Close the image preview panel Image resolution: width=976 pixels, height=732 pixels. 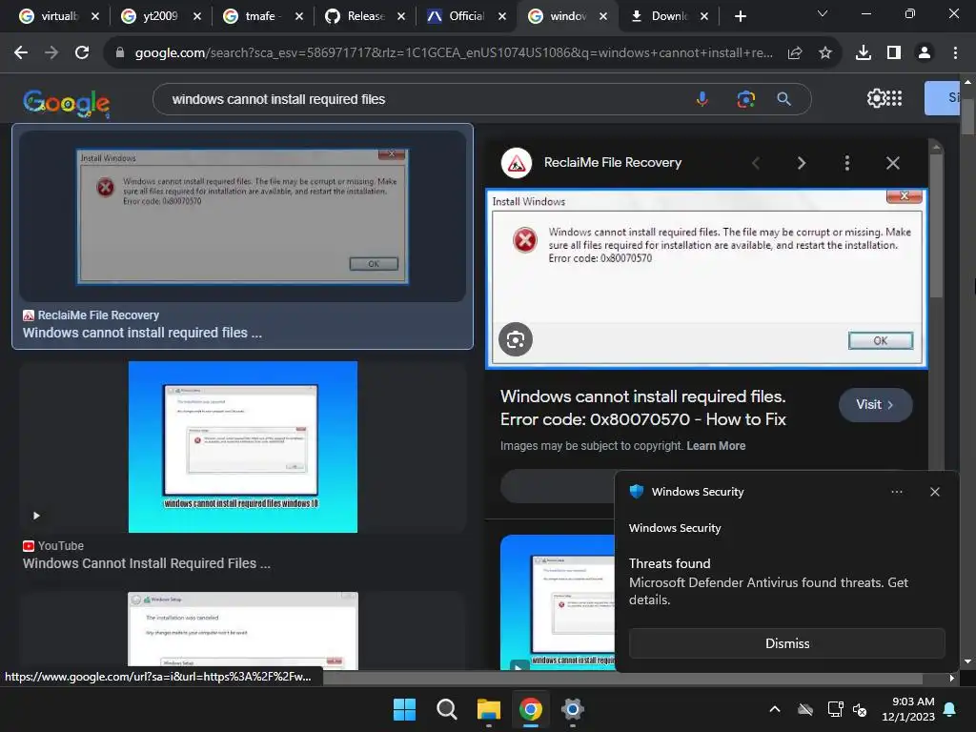(x=892, y=163)
